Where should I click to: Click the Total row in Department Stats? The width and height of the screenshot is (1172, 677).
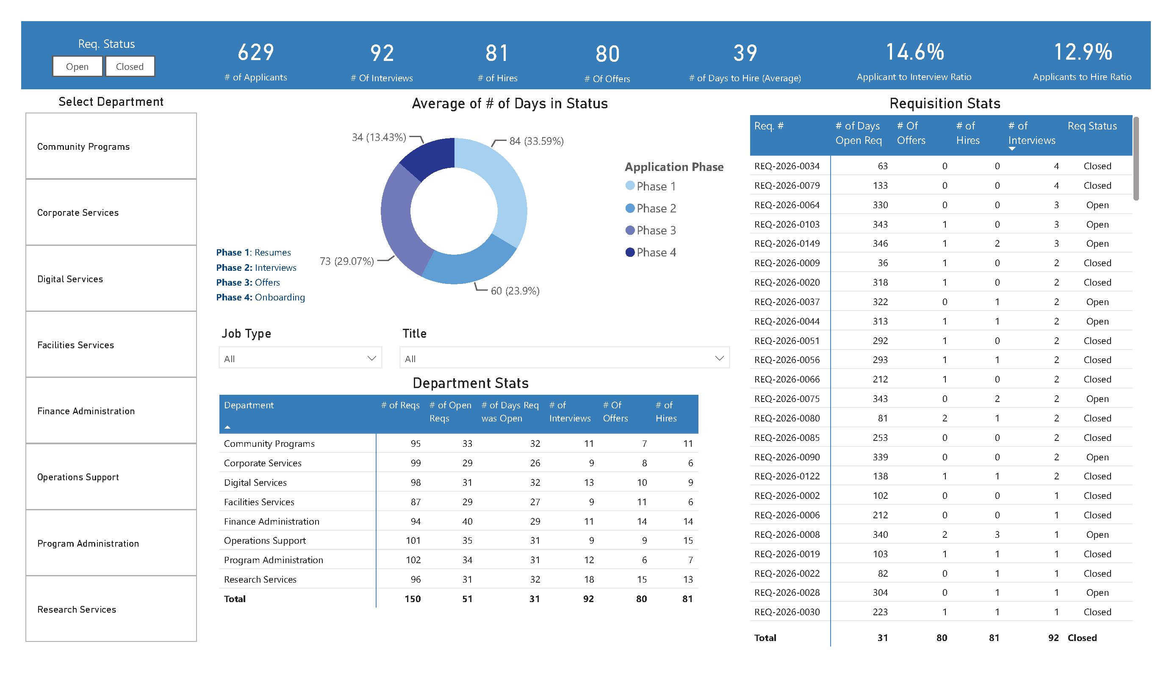(x=459, y=599)
